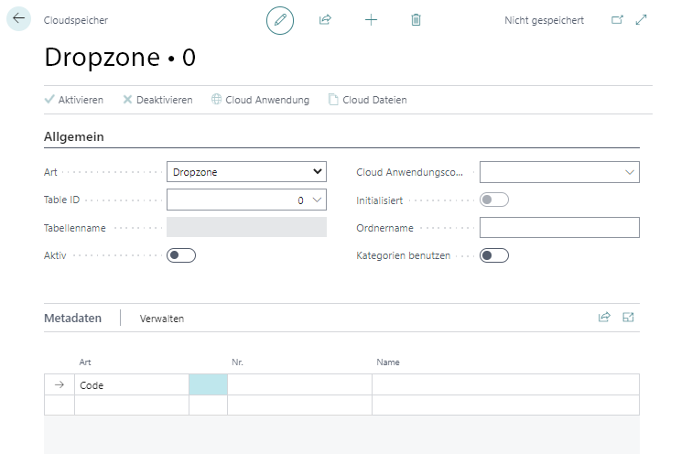Click the back arrow button
This screenshot has height=454, width=692.
point(19,19)
